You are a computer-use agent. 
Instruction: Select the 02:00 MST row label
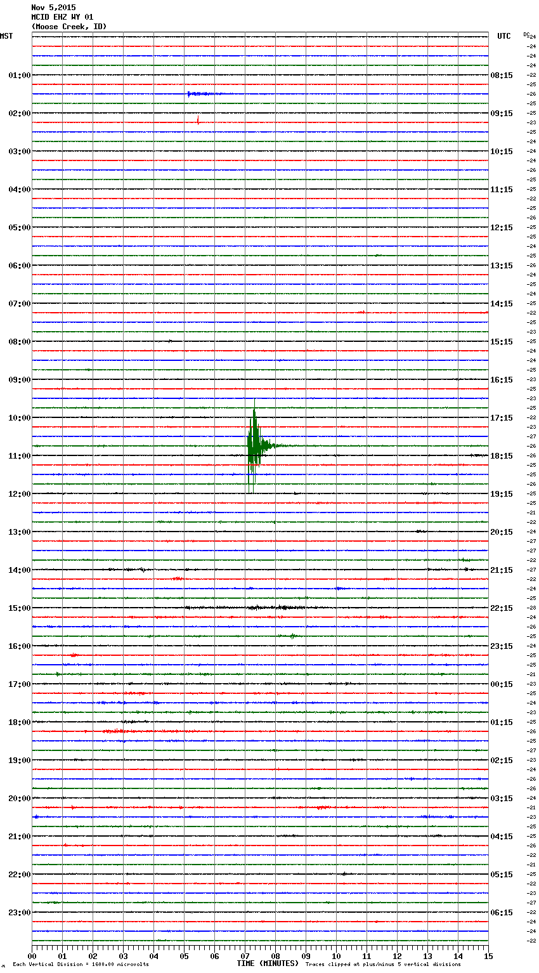20,113
